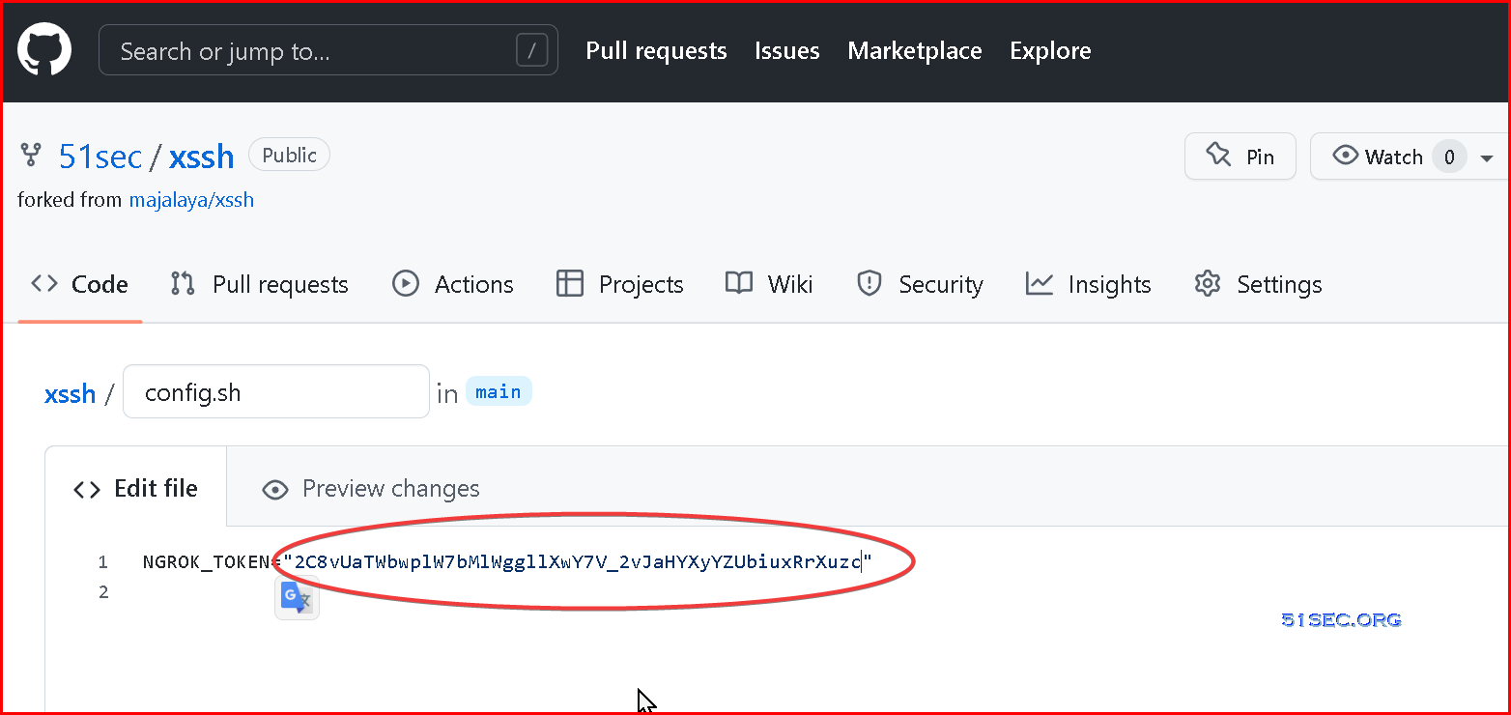Viewport: 1511px width, 715px height.
Task: Click the Preview changes eye icon
Action: point(275,490)
